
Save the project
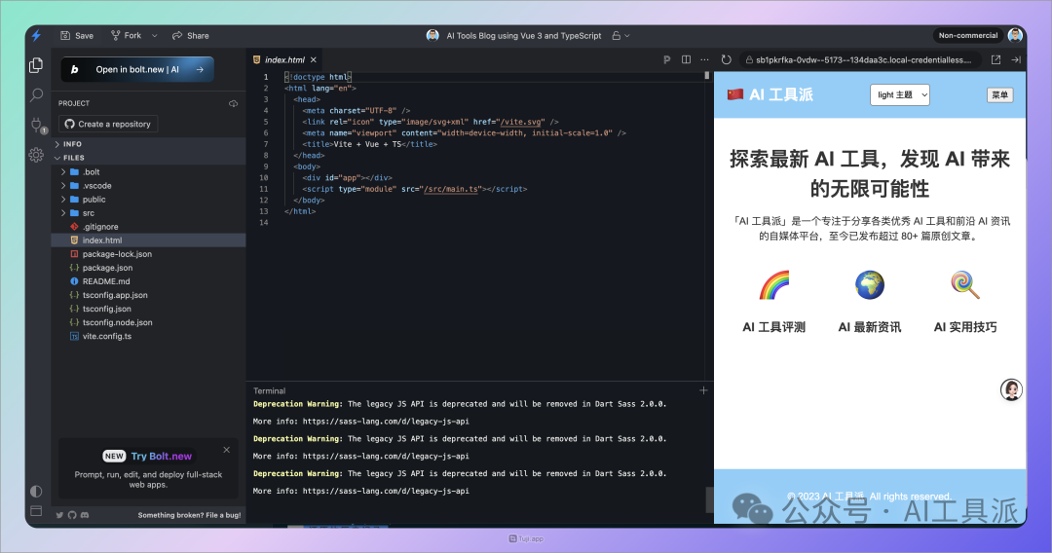tap(77, 35)
